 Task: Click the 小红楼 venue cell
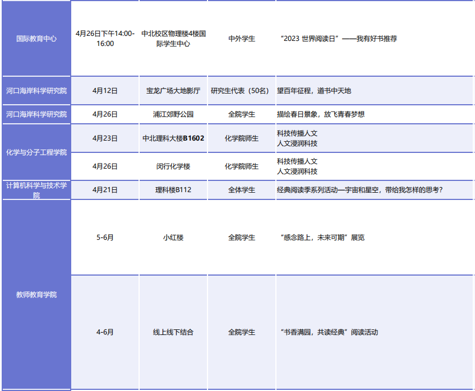click(x=173, y=238)
